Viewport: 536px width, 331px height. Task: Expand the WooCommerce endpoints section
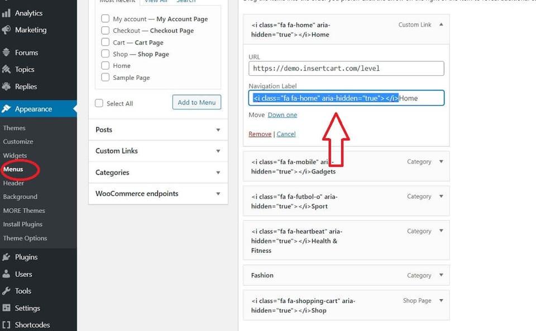click(158, 194)
